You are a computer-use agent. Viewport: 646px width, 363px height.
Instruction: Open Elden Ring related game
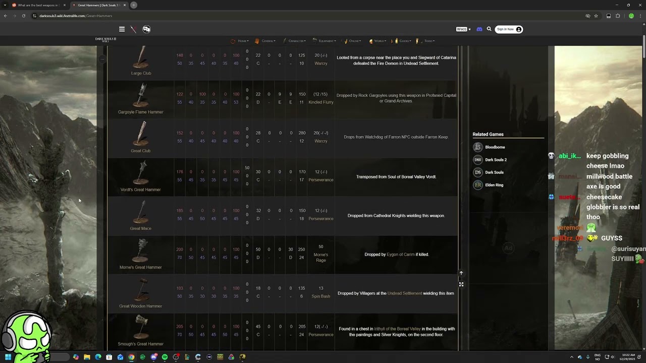pos(494,185)
